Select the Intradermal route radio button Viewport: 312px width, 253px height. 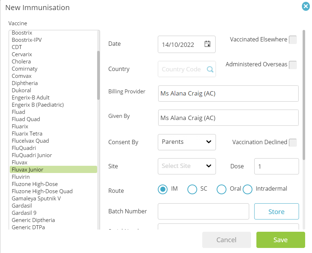[247, 189]
